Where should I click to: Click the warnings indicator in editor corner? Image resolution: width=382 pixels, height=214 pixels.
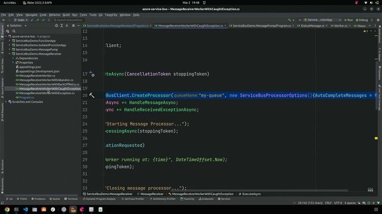point(366,31)
